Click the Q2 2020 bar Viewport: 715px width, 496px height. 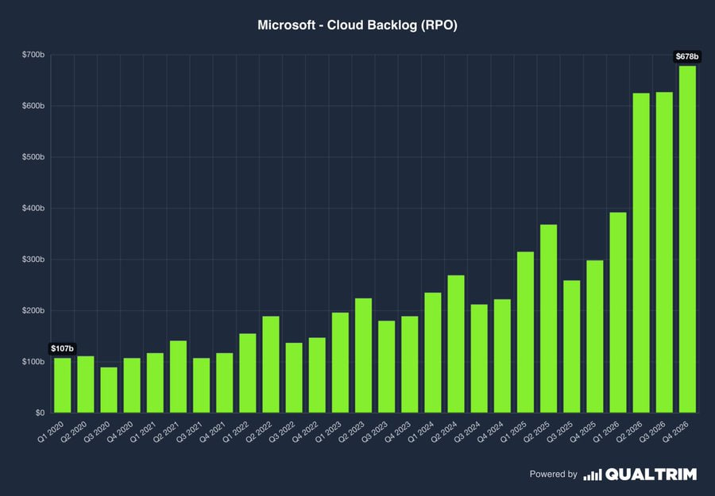86,384
